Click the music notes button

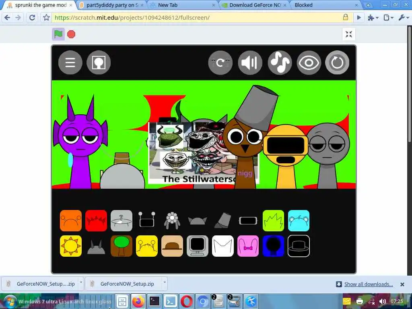(280, 62)
